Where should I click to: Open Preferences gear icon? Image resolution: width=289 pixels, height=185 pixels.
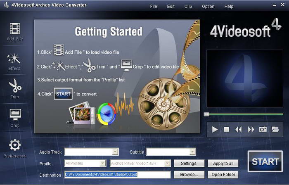point(15,145)
